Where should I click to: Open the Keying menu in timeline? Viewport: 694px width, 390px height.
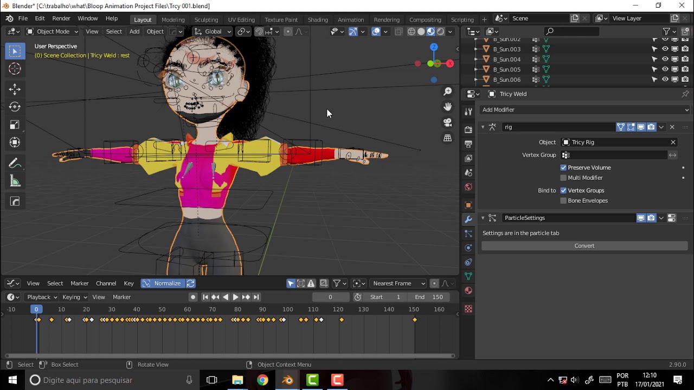(74, 297)
